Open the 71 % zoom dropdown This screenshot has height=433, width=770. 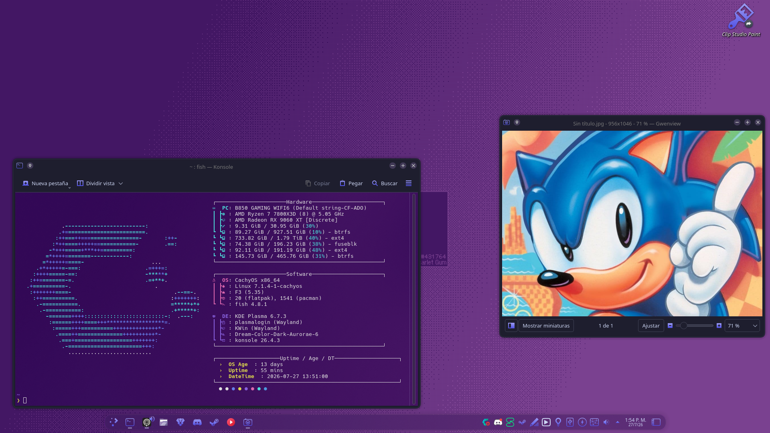pos(742,326)
